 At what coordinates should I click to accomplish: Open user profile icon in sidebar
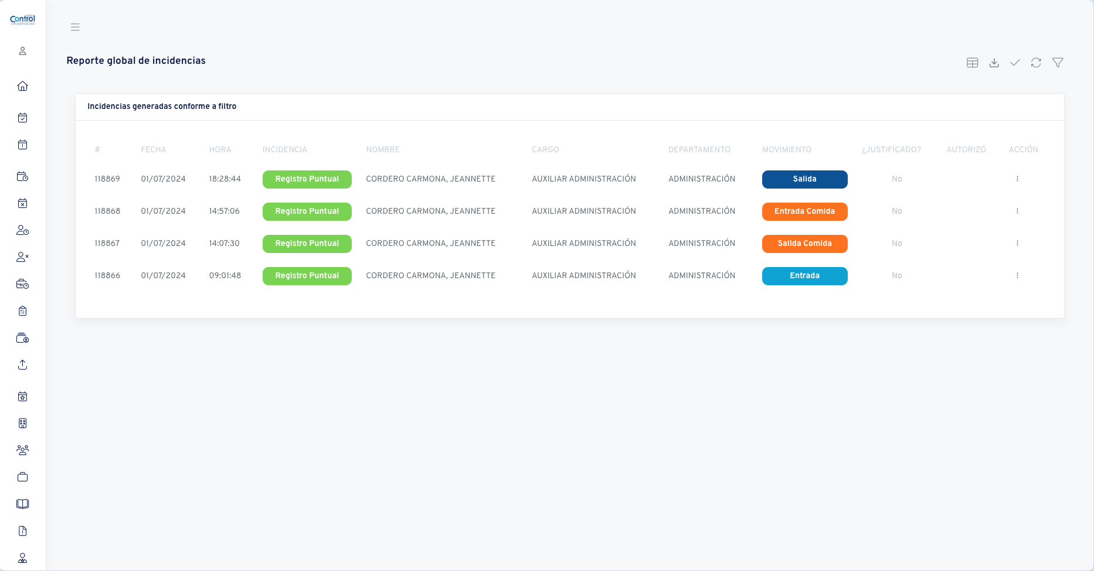[23, 51]
